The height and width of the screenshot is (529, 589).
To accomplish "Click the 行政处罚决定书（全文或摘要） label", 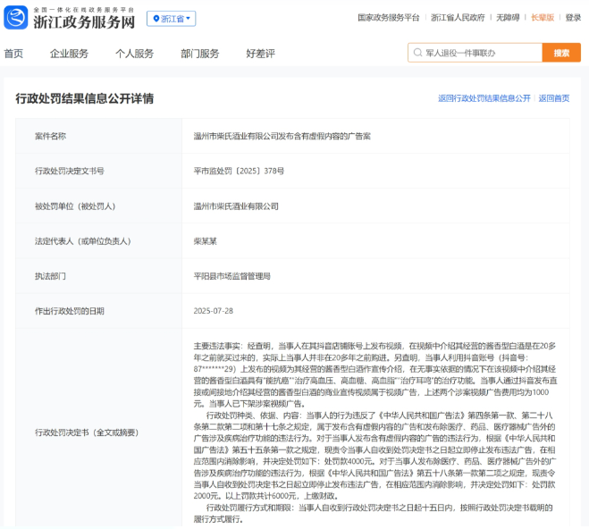I will (x=87, y=432).
